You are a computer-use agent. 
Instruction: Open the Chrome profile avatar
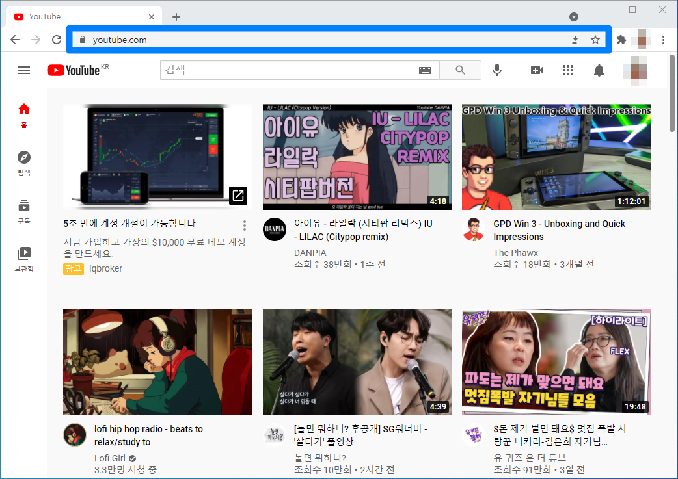pos(642,40)
